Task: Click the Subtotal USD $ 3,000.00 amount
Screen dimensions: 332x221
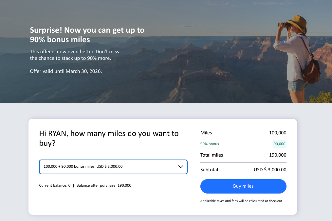Action: 270,170
